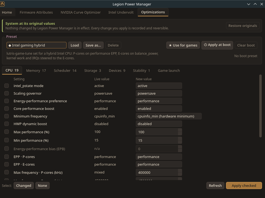265x198 pixels.
Task: Select Changed settings button
Action: (x=24, y=185)
